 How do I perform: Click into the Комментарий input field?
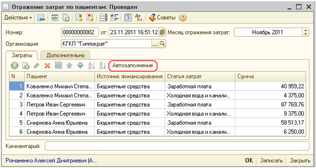tap(177, 146)
